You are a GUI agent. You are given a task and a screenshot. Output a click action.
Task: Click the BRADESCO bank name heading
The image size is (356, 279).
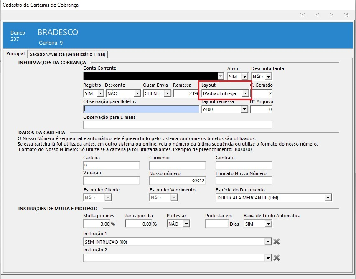58,32
